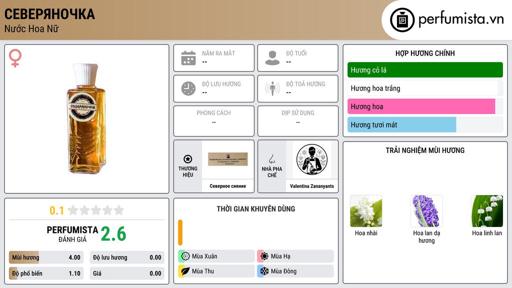Open the Valentina Zananyants perfumer avatar
The image size is (512, 288).
pyautogui.click(x=312, y=159)
